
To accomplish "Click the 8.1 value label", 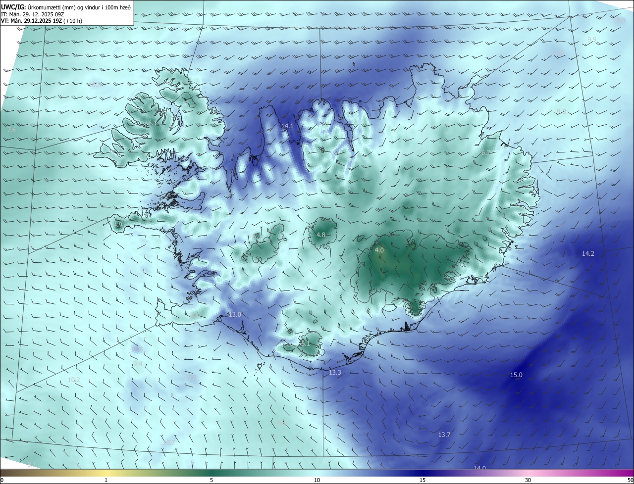I will (x=32, y=464).
